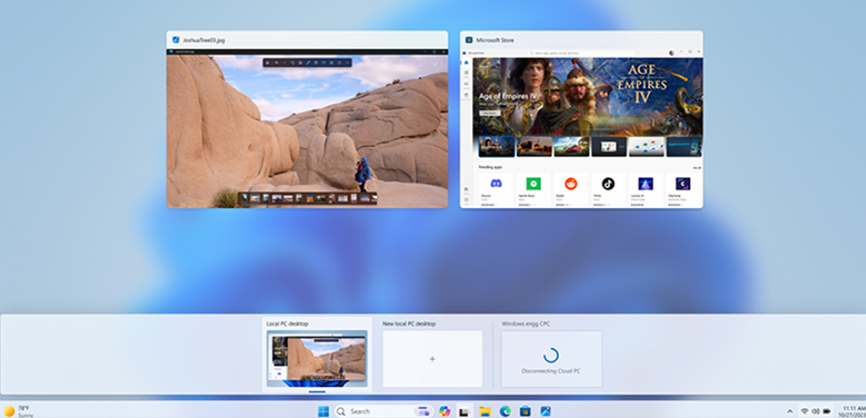Click the volume icon in system tray

coord(816,411)
